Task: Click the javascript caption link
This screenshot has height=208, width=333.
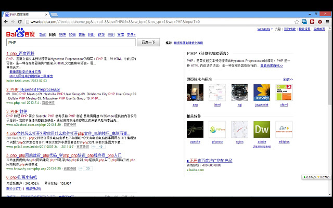Action: [262, 105]
